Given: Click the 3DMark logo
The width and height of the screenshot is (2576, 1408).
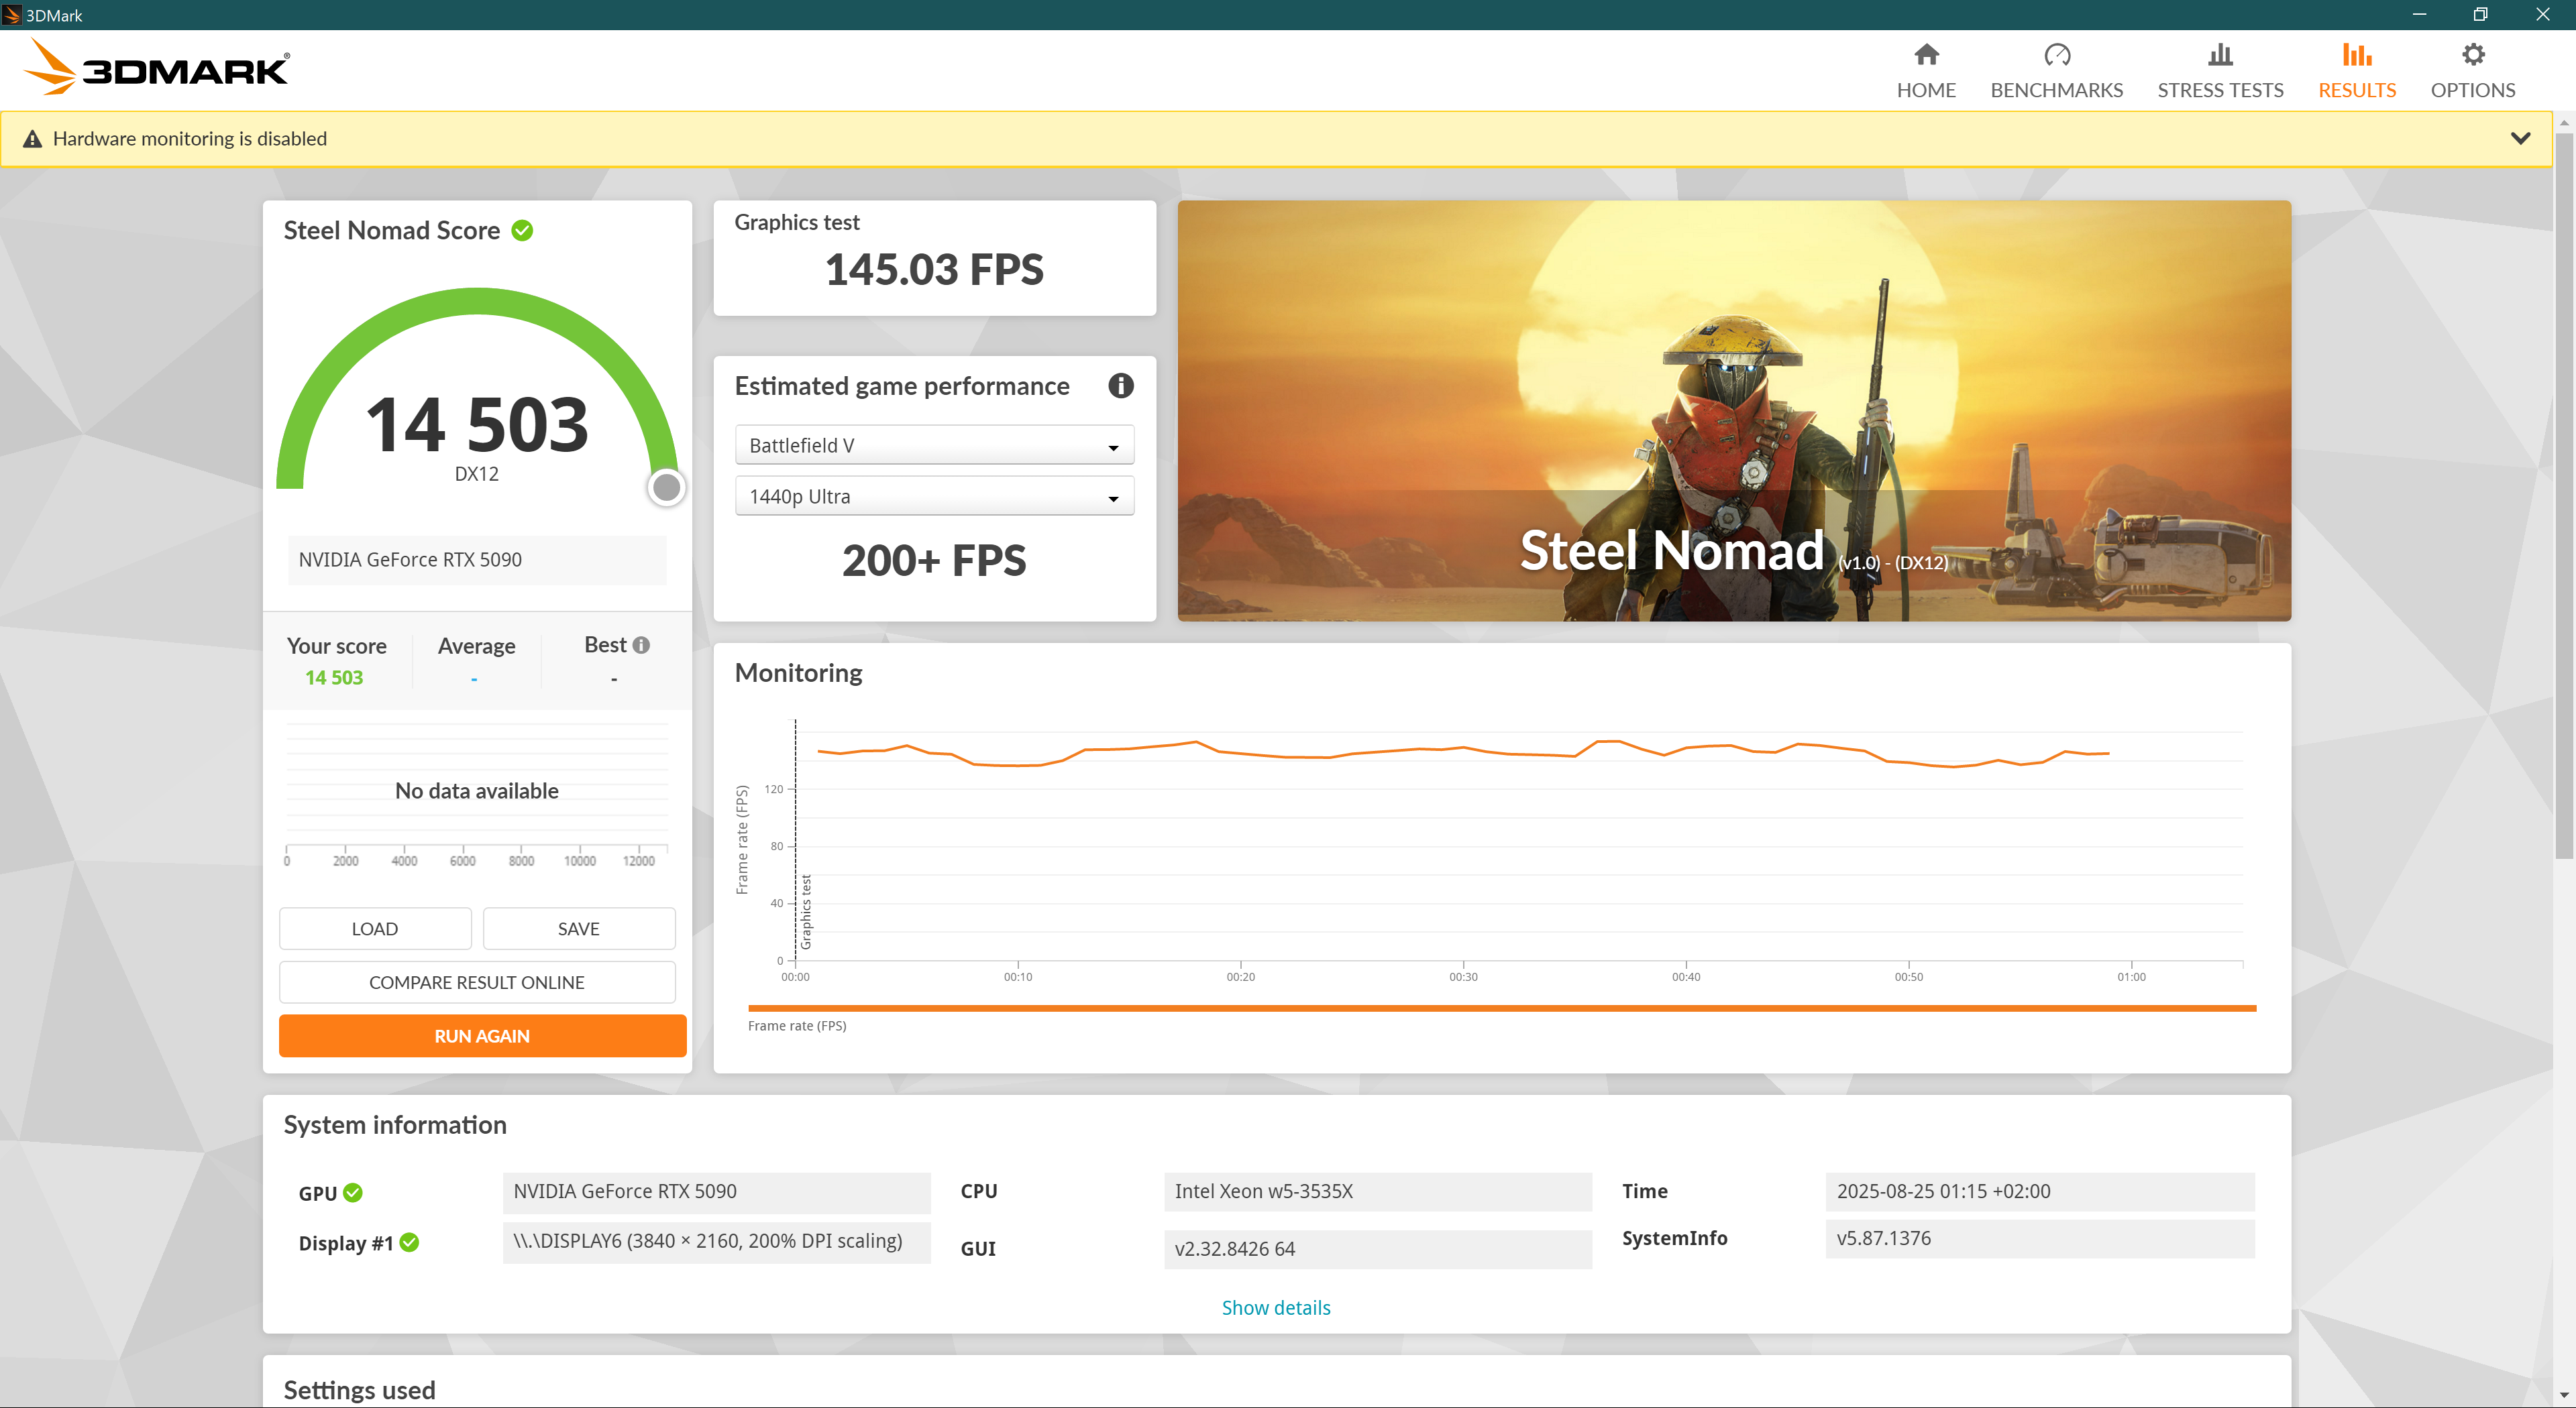Looking at the screenshot, I should pos(156,68).
